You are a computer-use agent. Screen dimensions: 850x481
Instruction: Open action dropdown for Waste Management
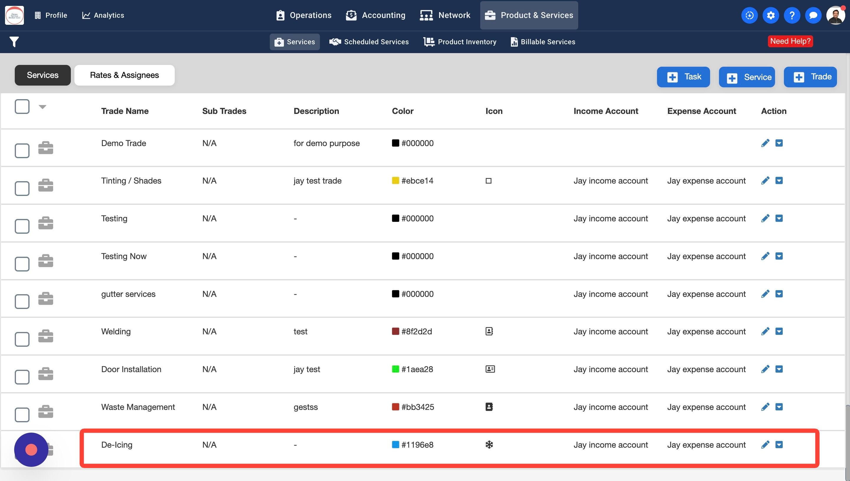pos(779,407)
